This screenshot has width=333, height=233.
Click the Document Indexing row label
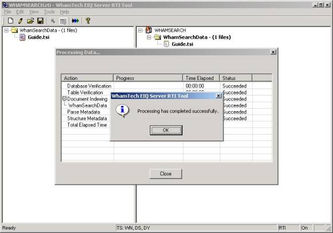(87, 99)
